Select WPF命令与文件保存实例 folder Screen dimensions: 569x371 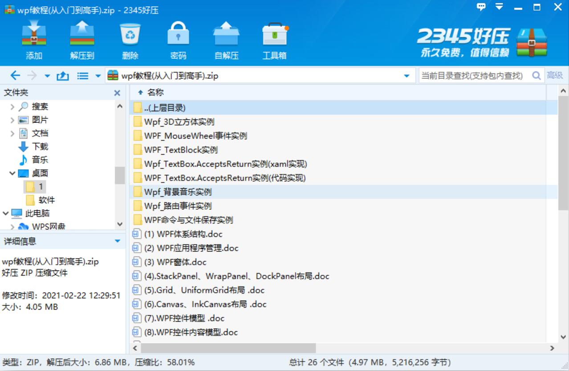[344, 220]
